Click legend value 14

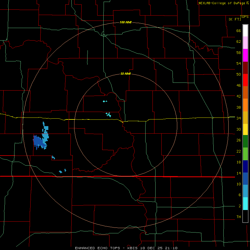[239, 173]
